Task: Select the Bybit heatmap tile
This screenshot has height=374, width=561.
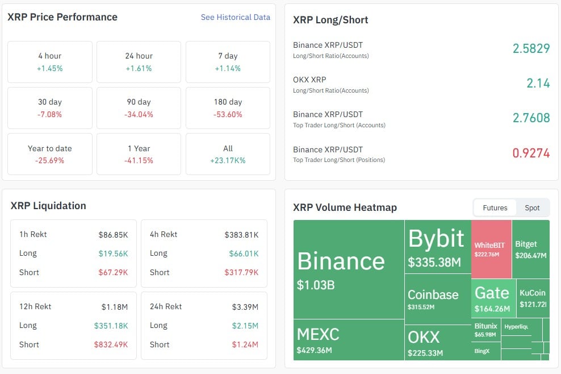Action: coord(437,247)
